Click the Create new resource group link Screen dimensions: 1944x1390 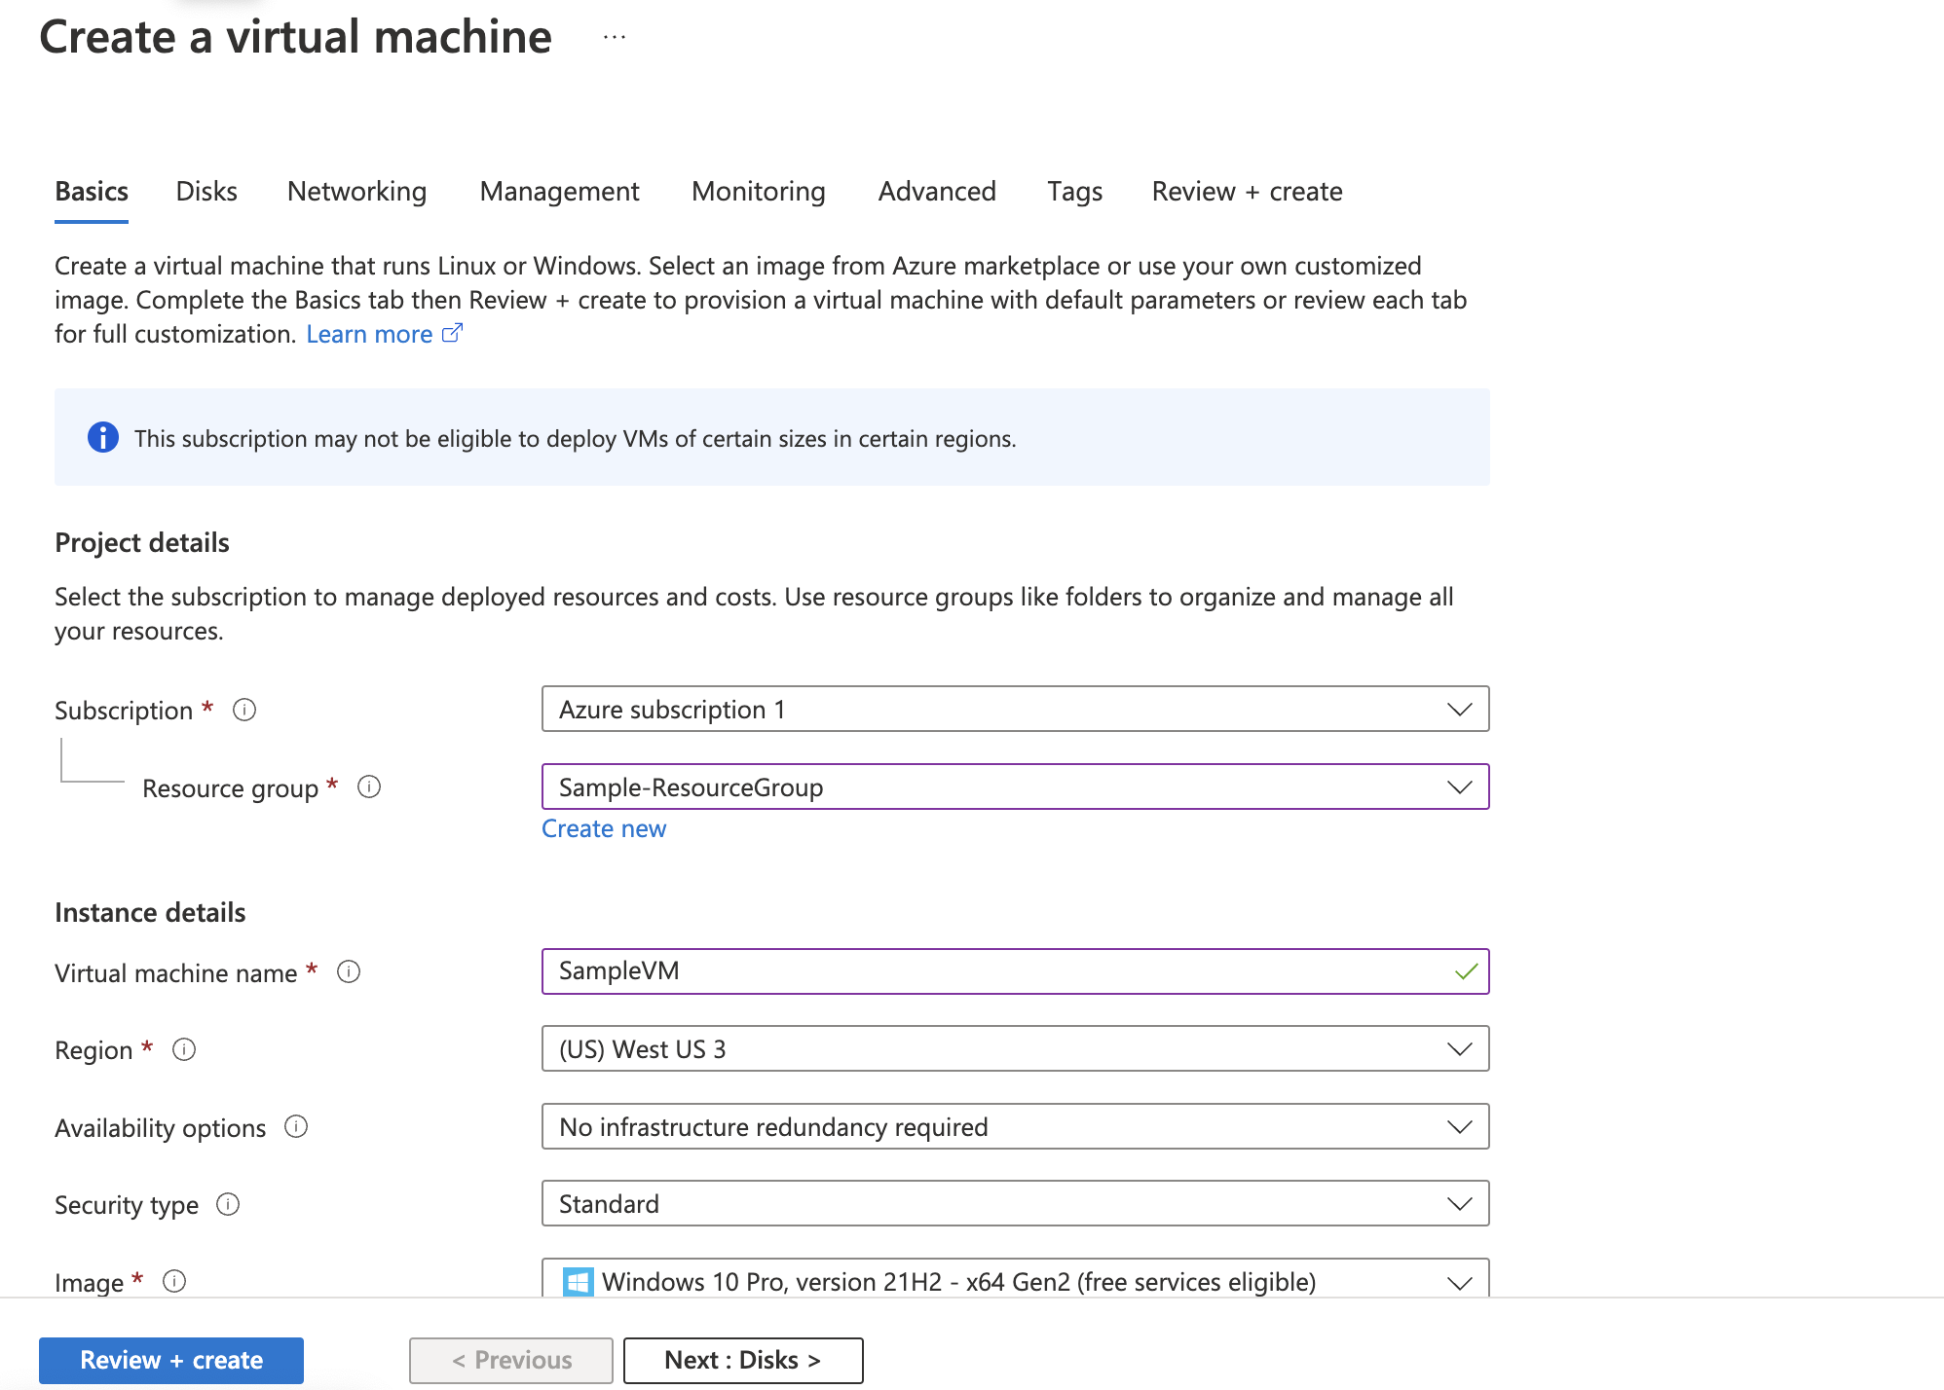(x=604, y=828)
